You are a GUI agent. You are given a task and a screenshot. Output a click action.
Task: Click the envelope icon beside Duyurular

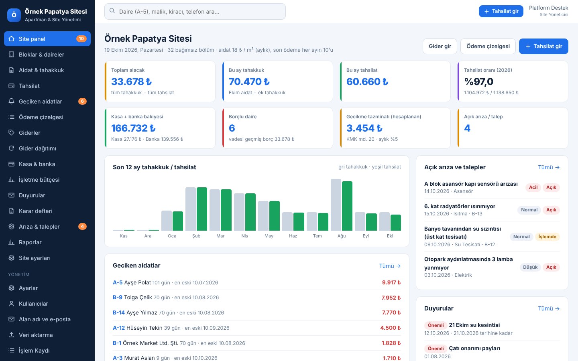(x=11, y=195)
